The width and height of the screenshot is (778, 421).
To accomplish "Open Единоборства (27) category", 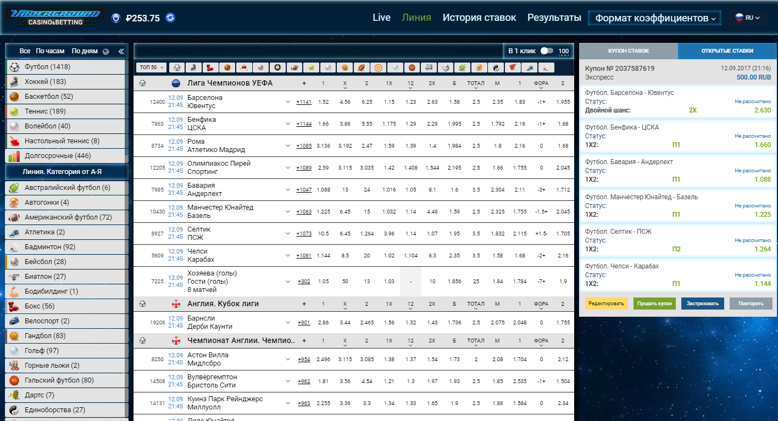I will coord(66,410).
